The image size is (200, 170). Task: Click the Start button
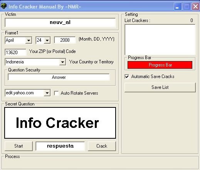coord(18,146)
